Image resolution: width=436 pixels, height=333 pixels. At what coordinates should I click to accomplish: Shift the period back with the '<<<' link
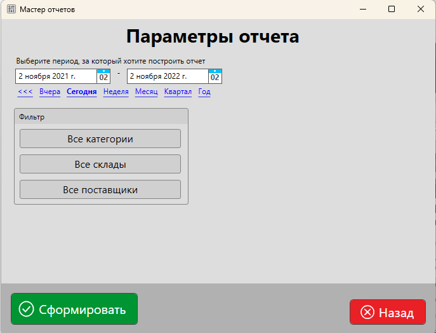coord(25,92)
